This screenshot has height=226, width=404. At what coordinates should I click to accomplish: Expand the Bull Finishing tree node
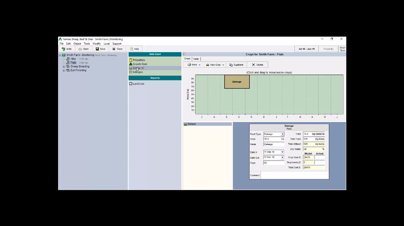(64, 70)
